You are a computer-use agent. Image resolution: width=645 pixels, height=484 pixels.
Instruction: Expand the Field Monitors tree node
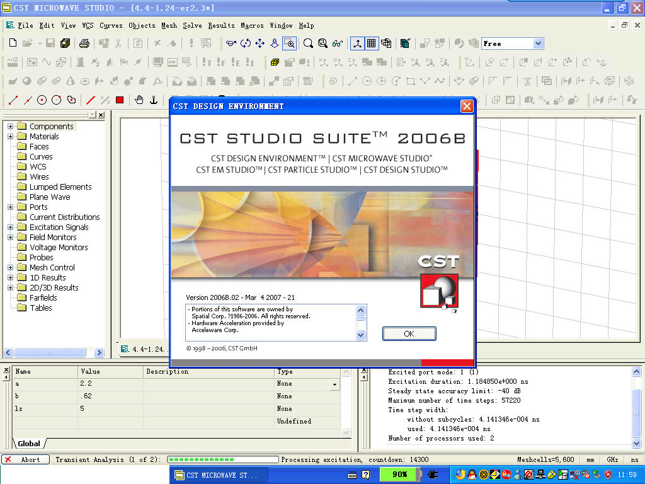[x=10, y=237]
